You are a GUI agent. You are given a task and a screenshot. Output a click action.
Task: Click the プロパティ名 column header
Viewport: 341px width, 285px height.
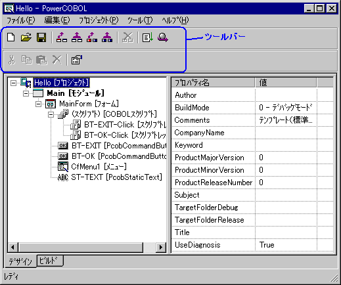(x=213, y=83)
